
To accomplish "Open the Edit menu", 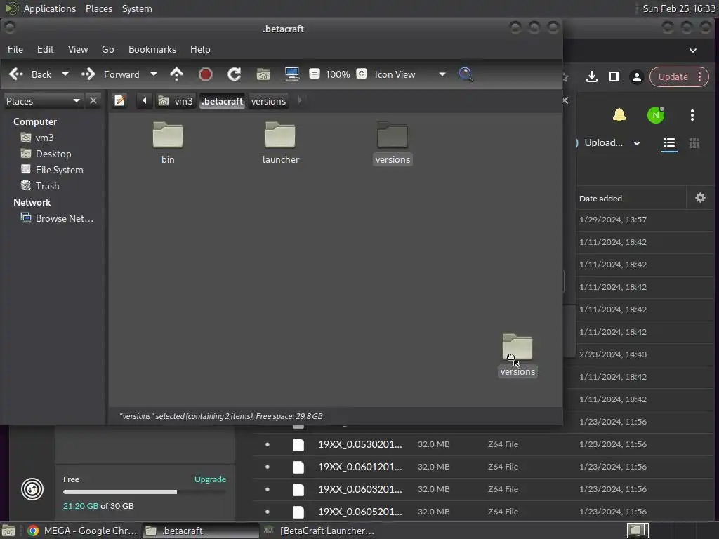I will point(46,49).
